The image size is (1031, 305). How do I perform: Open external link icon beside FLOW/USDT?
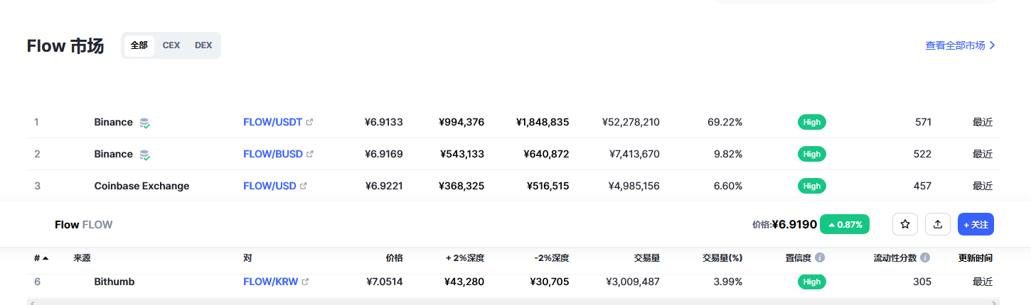[309, 122]
